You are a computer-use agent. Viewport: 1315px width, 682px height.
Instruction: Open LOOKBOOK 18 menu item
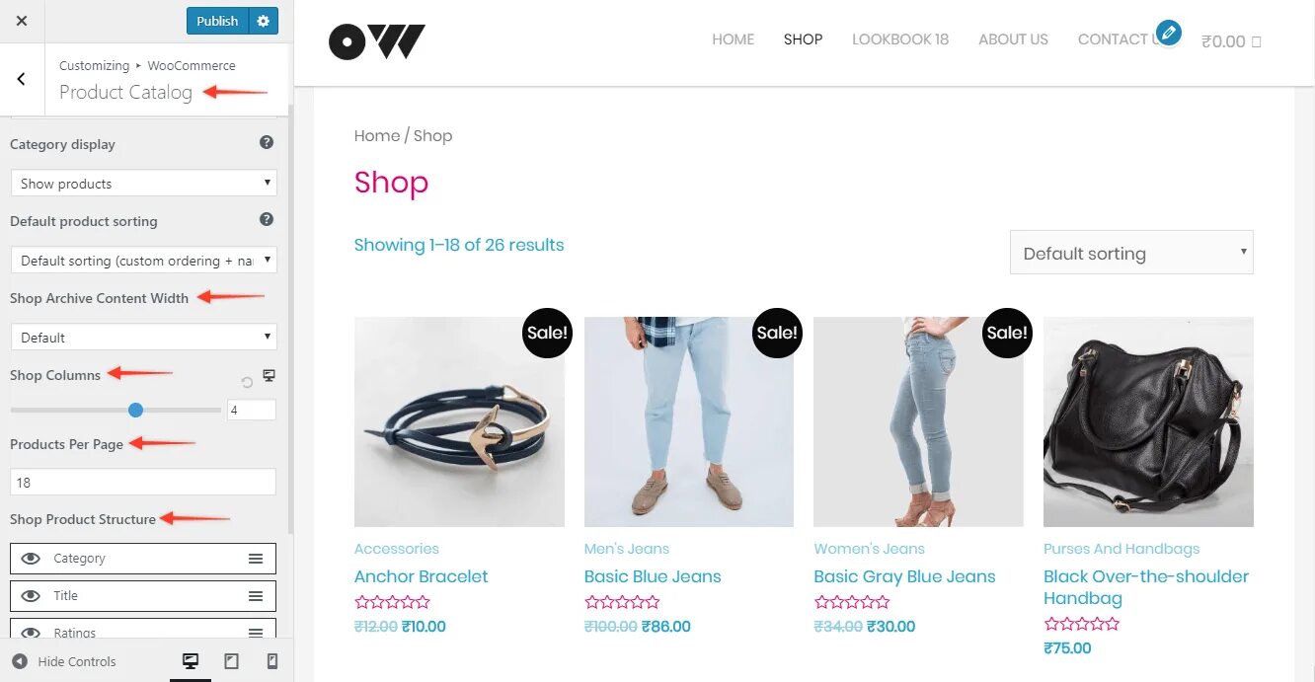click(x=900, y=39)
